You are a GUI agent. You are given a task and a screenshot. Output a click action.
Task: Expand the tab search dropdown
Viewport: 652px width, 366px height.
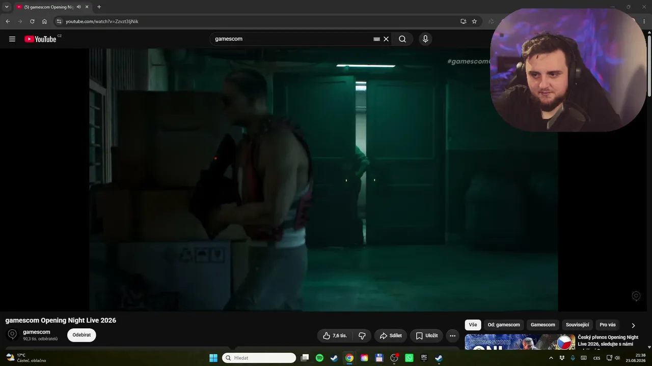coord(7,7)
